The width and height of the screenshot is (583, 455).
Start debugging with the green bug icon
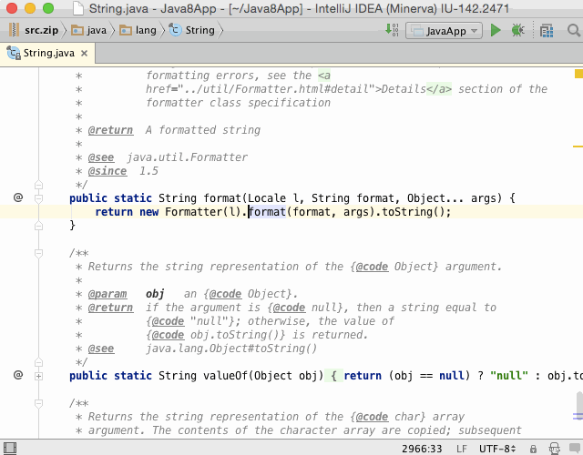[x=517, y=30]
